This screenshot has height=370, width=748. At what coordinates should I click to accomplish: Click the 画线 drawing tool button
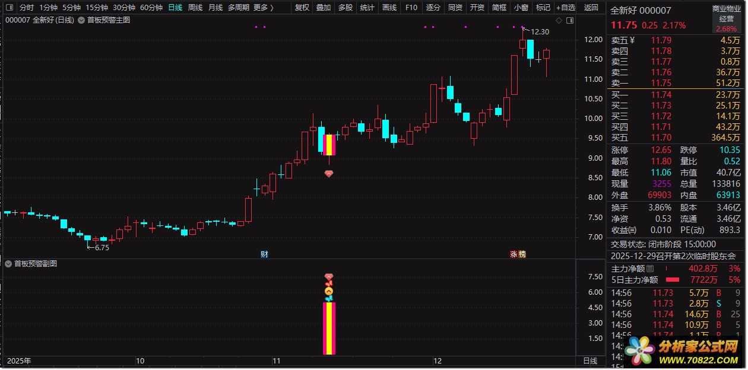[389, 8]
